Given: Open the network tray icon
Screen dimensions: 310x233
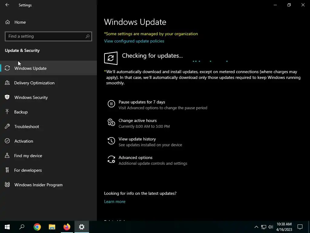Looking at the screenshot, I should 264,227.
